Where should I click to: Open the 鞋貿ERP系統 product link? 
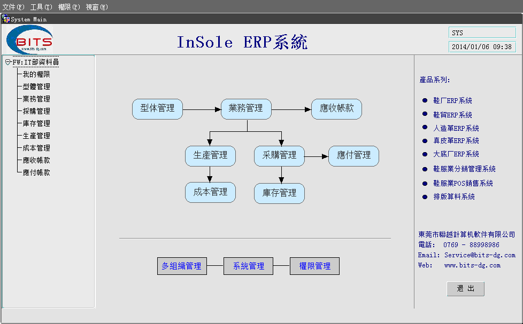pos(452,115)
